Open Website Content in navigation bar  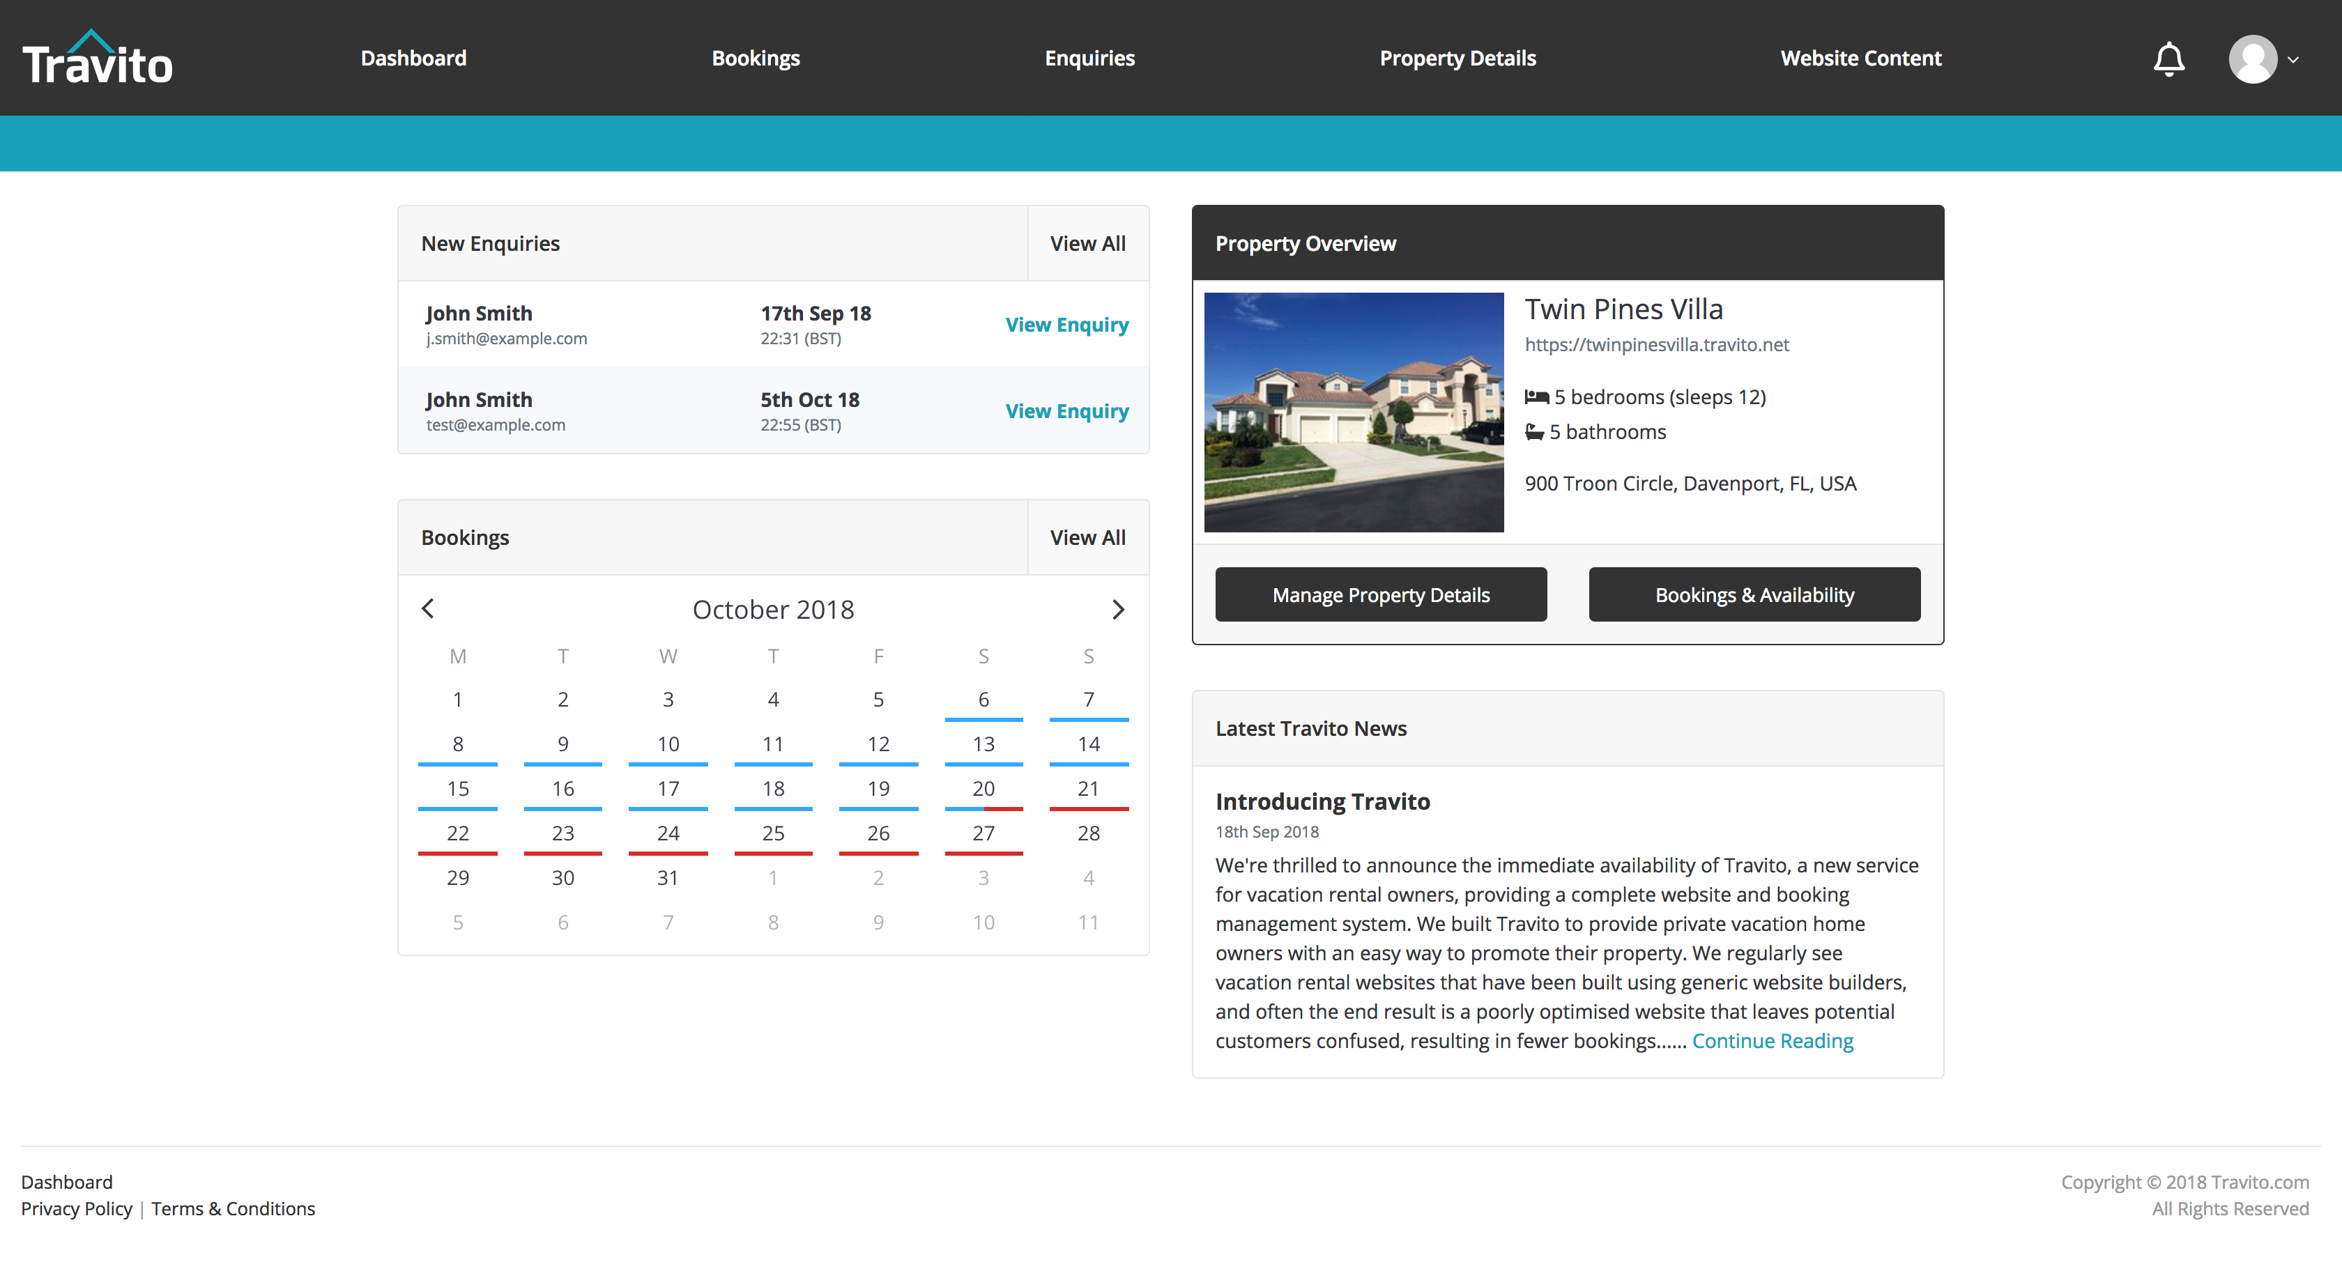(x=1860, y=58)
